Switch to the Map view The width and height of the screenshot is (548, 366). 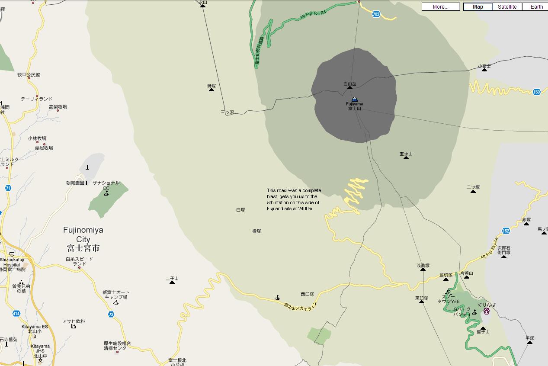(x=478, y=6)
